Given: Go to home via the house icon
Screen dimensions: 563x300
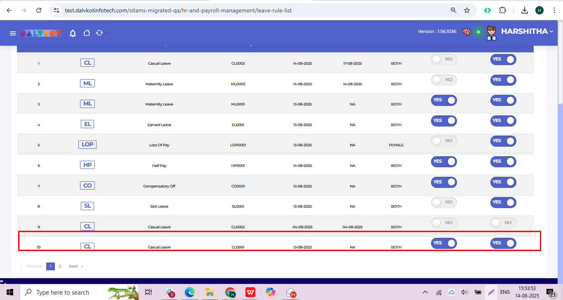Looking at the screenshot, I should (x=87, y=33).
